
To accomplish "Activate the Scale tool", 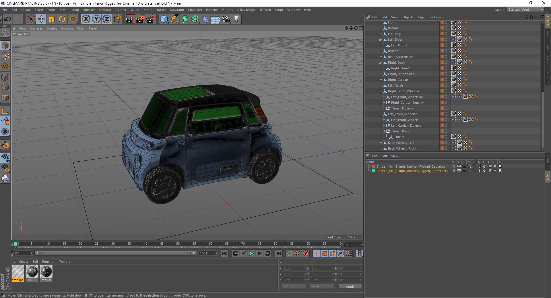I will pyautogui.click(x=52, y=19).
